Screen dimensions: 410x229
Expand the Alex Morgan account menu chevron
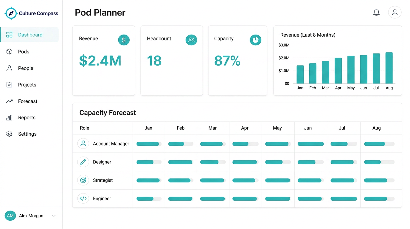54,216
